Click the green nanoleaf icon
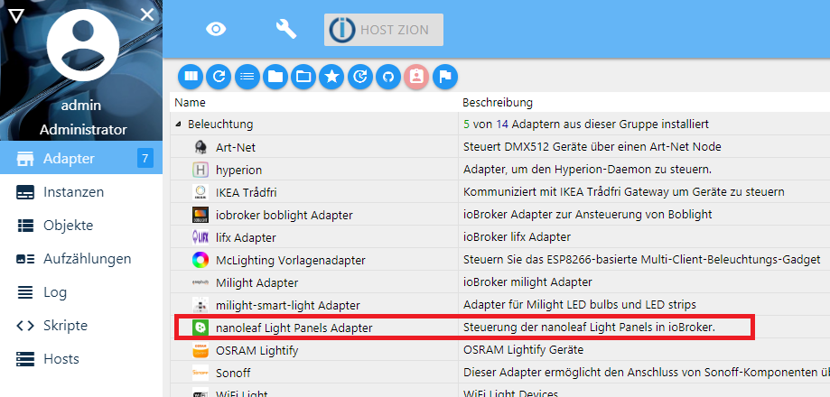The width and height of the screenshot is (830, 397). [201, 328]
